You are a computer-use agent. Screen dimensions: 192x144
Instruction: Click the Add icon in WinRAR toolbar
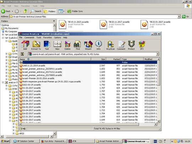25,45
